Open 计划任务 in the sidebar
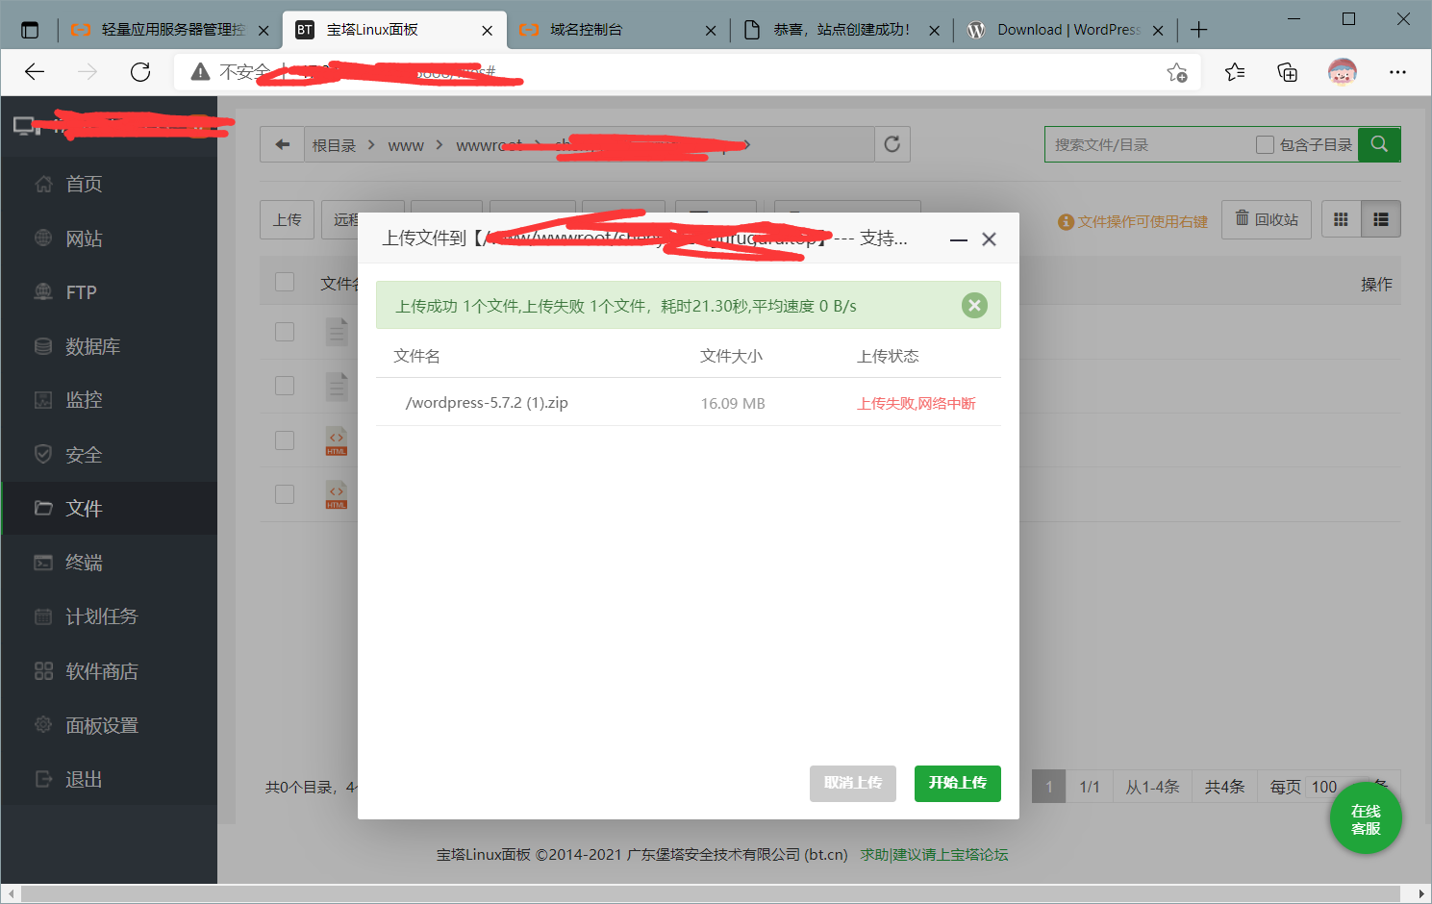The width and height of the screenshot is (1432, 904). [x=110, y=616]
